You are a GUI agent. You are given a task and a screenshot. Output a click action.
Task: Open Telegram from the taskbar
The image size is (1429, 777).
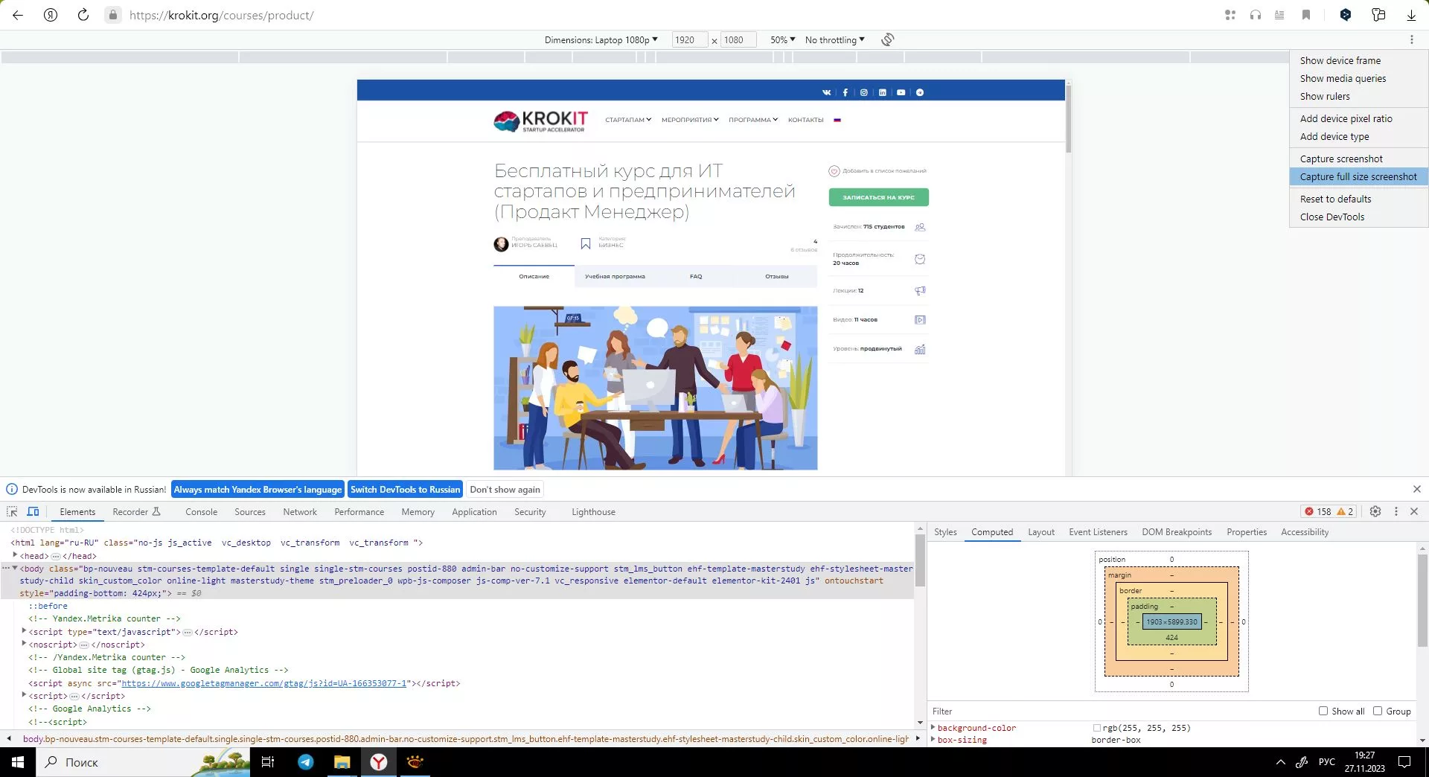tap(305, 761)
